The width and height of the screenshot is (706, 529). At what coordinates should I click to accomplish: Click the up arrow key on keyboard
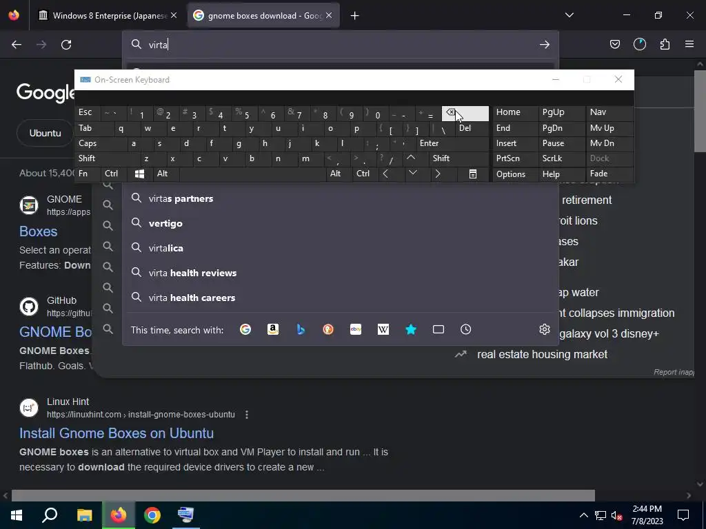pyautogui.click(x=411, y=158)
